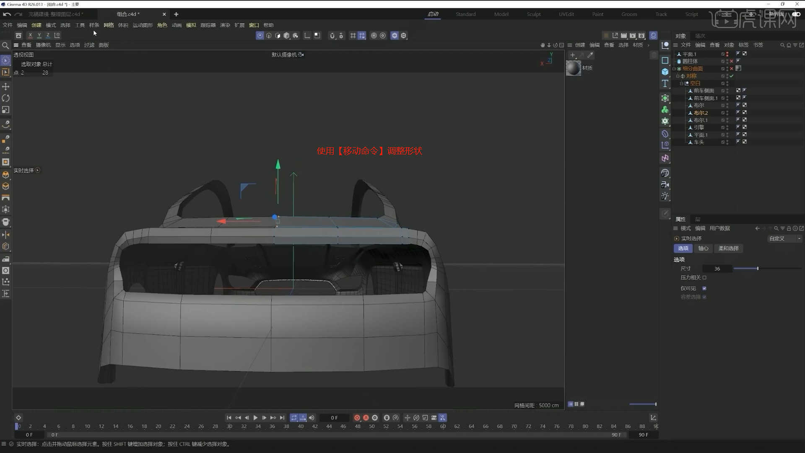The width and height of the screenshot is (805, 453).
Task: Enable the snap toggle icon in top toolbar
Action: click(x=332, y=36)
